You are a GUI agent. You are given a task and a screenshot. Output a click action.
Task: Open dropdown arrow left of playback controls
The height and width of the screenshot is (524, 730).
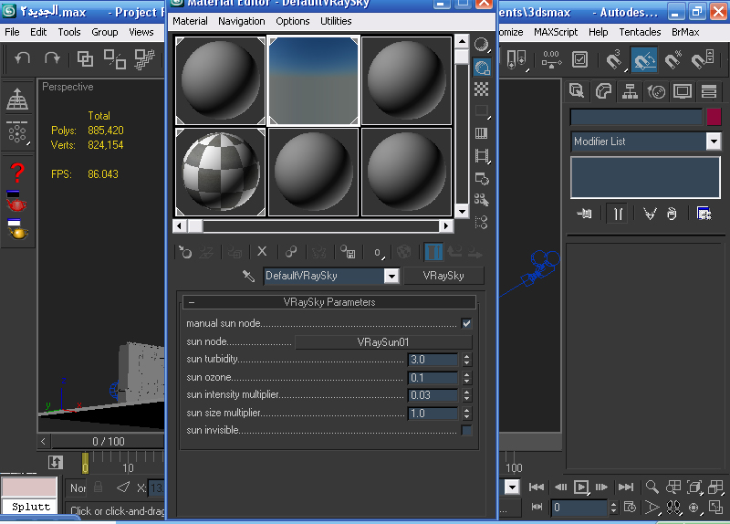512,487
